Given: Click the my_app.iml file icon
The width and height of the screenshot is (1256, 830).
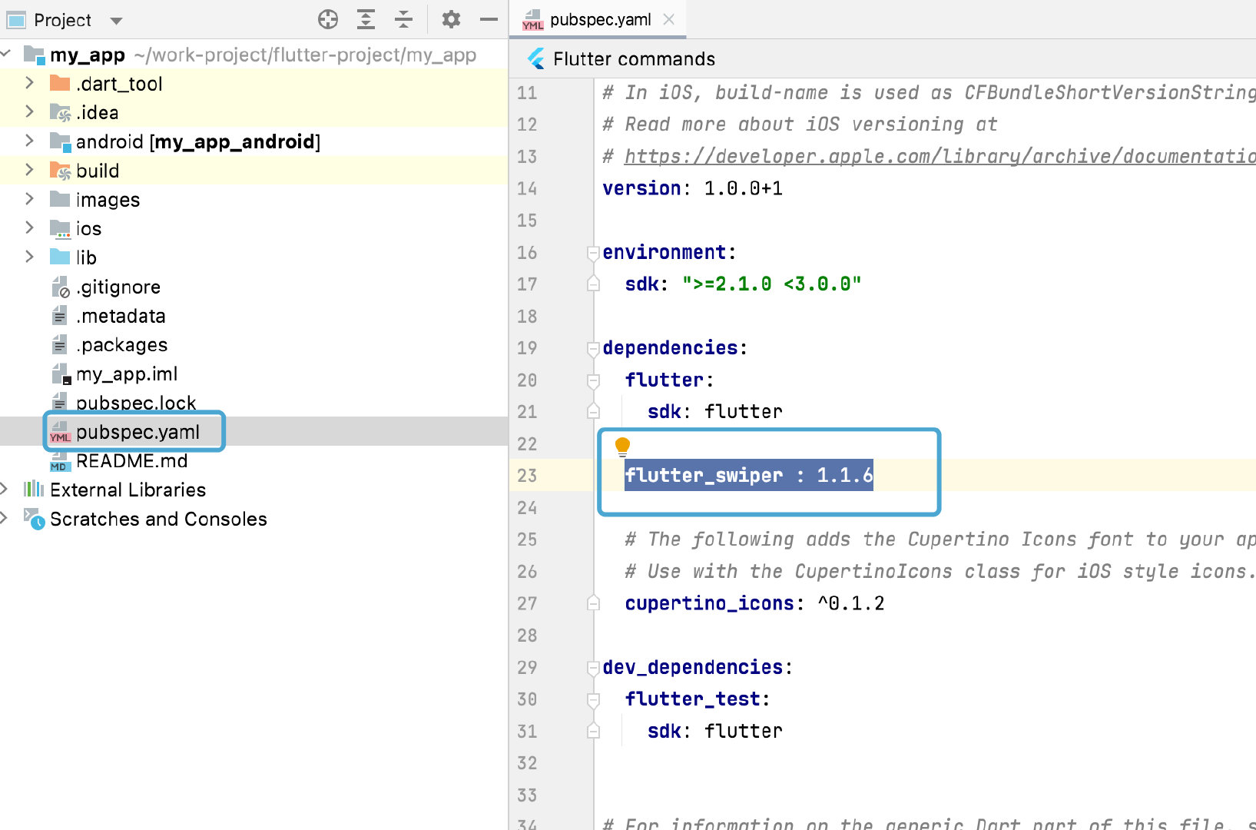Looking at the screenshot, I should click(x=61, y=374).
